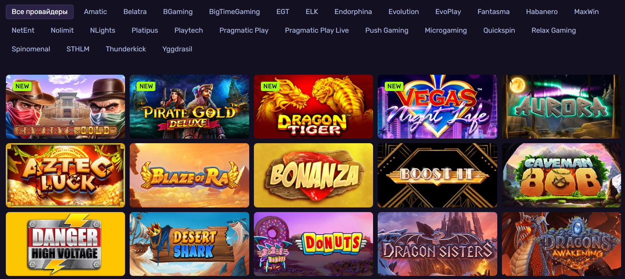The image size is (625, 279).
Task: Select Vegas Night Life game tile
Action: (437, 107)
